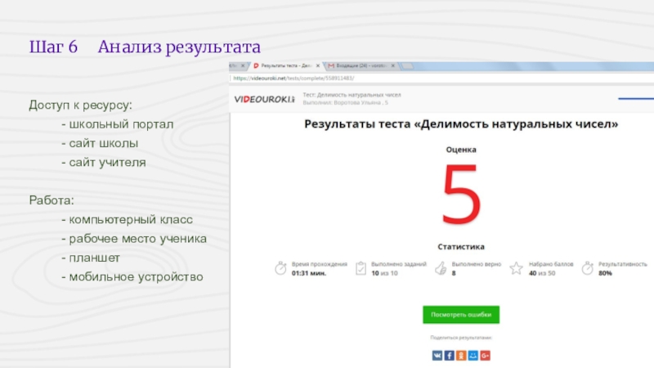Click the value "40 из 50"
The height and width of the screenshot is (368, 654).
542,273
